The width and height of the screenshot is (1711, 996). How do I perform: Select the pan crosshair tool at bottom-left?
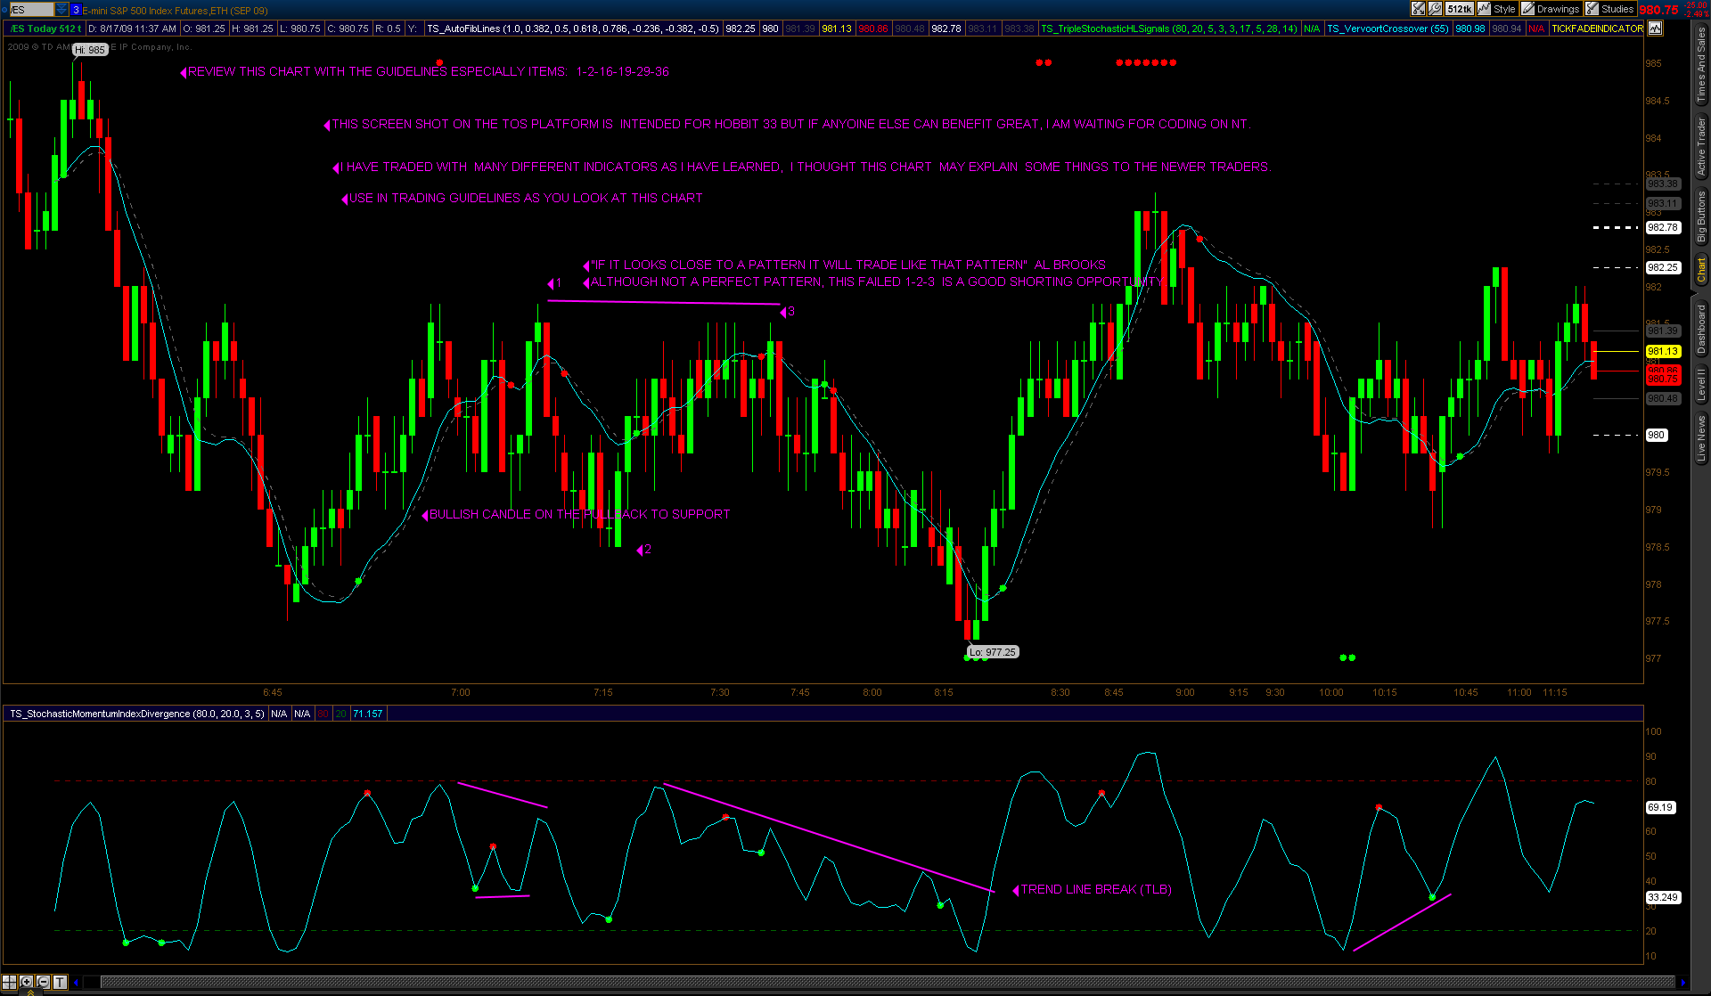(9, 982)
